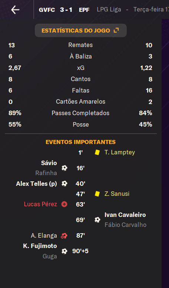Click the red injury cross next to Lucas Pérez
Screen dimensions: 169x288
[64, 204]
